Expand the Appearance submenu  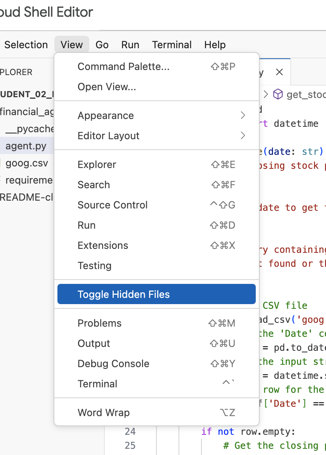(106, 115)
